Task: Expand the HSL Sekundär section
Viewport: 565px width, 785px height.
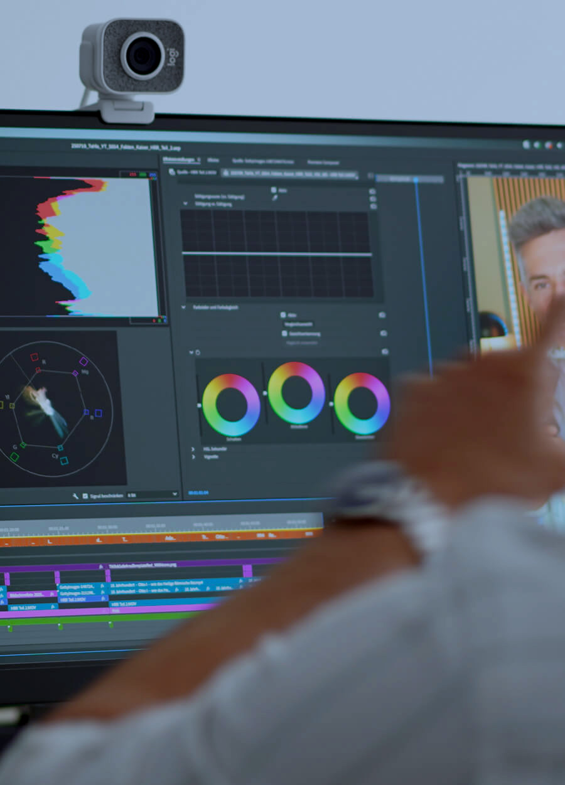Action: point(193,449)
